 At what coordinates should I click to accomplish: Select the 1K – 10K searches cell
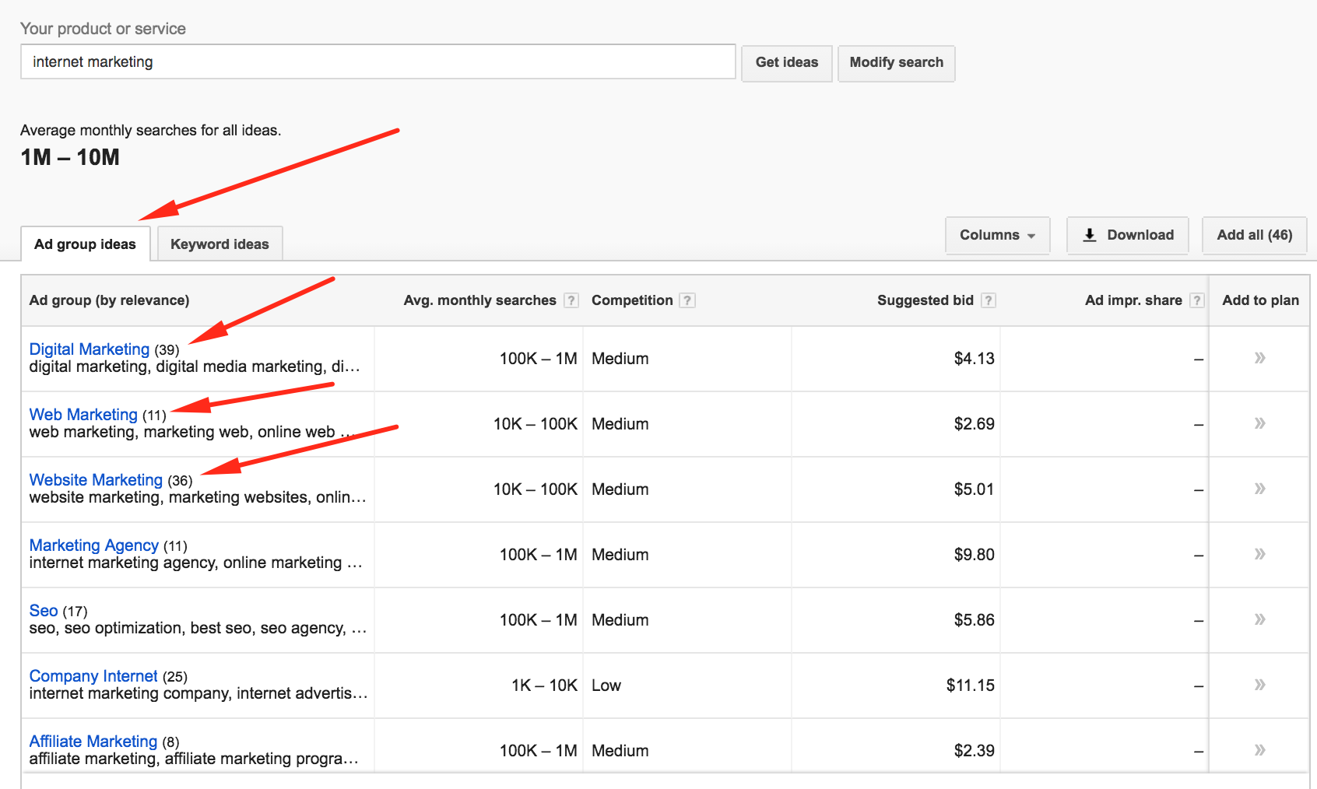[x=479, y=686]
